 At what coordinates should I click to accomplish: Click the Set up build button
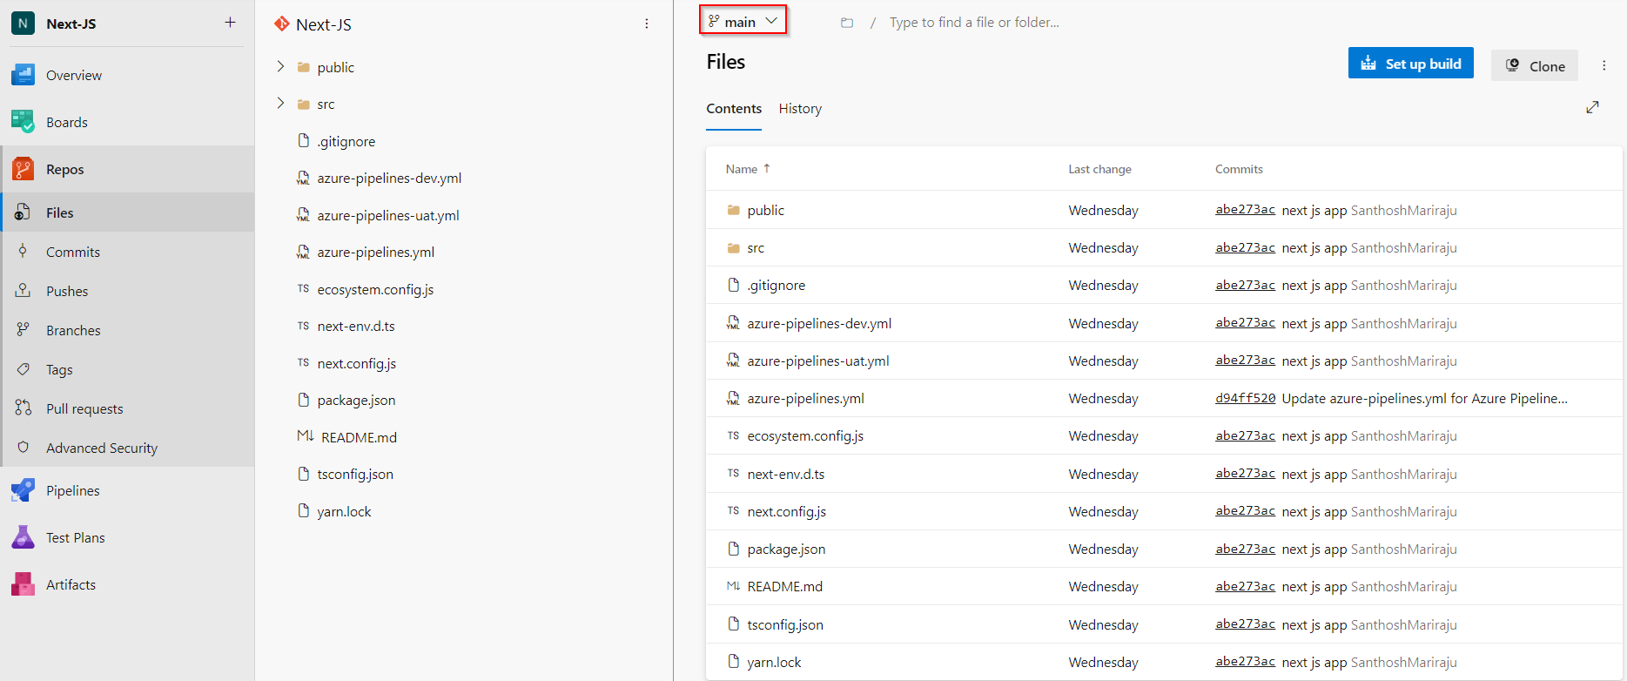(x=1410, y=64)
